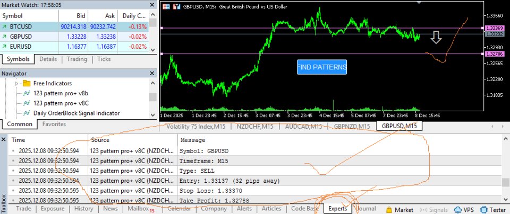510x214 pixels.
Task: Click the chart shift triangle marker at chart top
Action: 419,3
